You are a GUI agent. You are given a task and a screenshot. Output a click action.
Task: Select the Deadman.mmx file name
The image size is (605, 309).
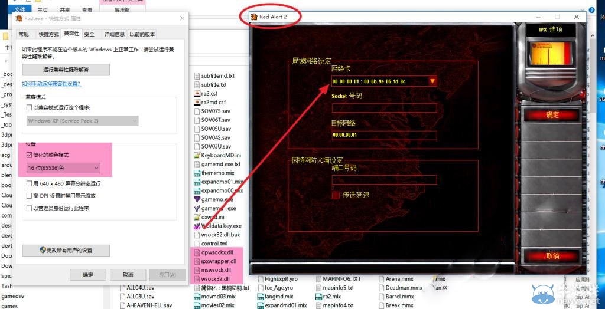coord(404,287)
